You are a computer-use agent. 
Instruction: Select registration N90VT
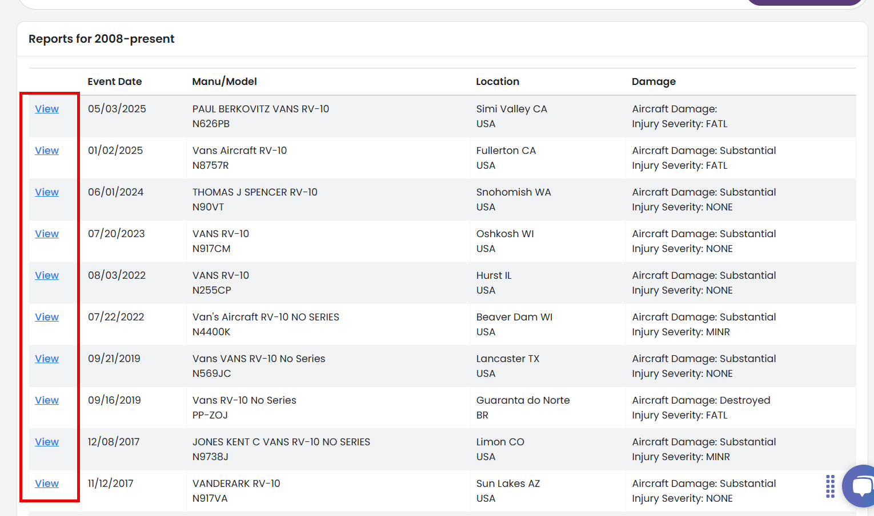point(208,207)
